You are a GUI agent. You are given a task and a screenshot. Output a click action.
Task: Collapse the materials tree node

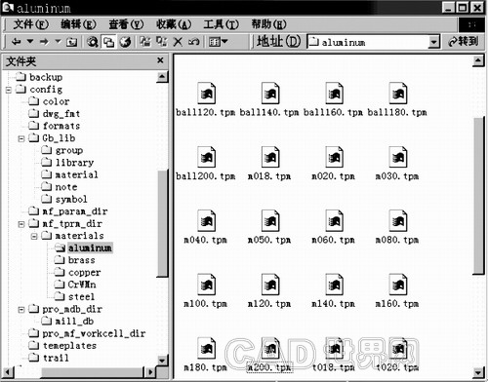[34, 236]
